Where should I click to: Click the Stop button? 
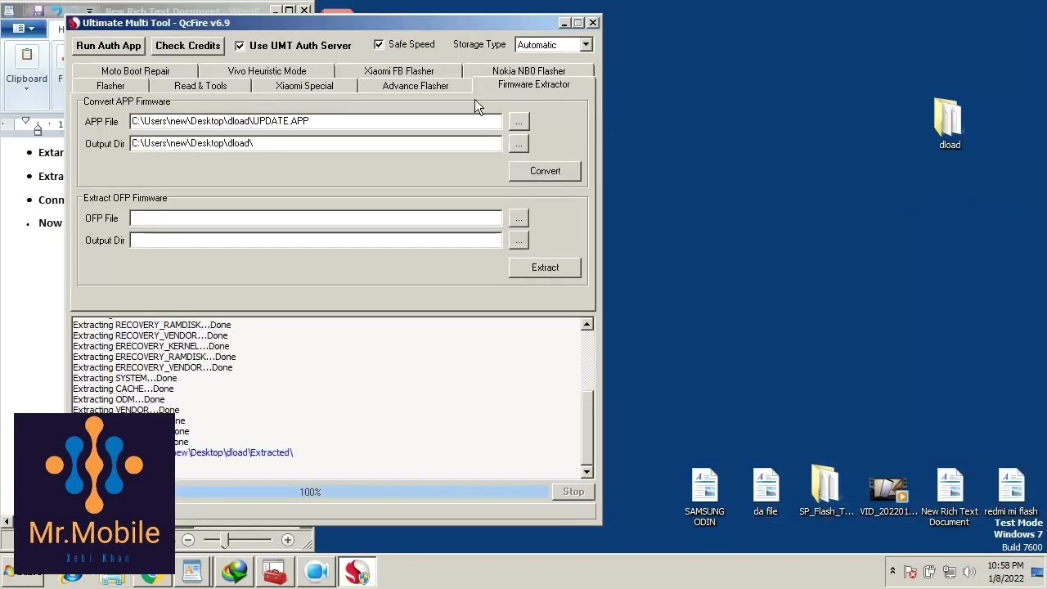tap(573, 492)
